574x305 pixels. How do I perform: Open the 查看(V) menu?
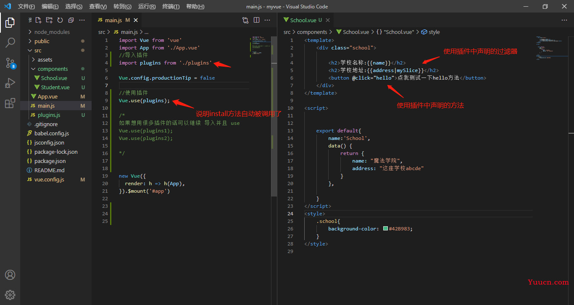tap(98, 6)
